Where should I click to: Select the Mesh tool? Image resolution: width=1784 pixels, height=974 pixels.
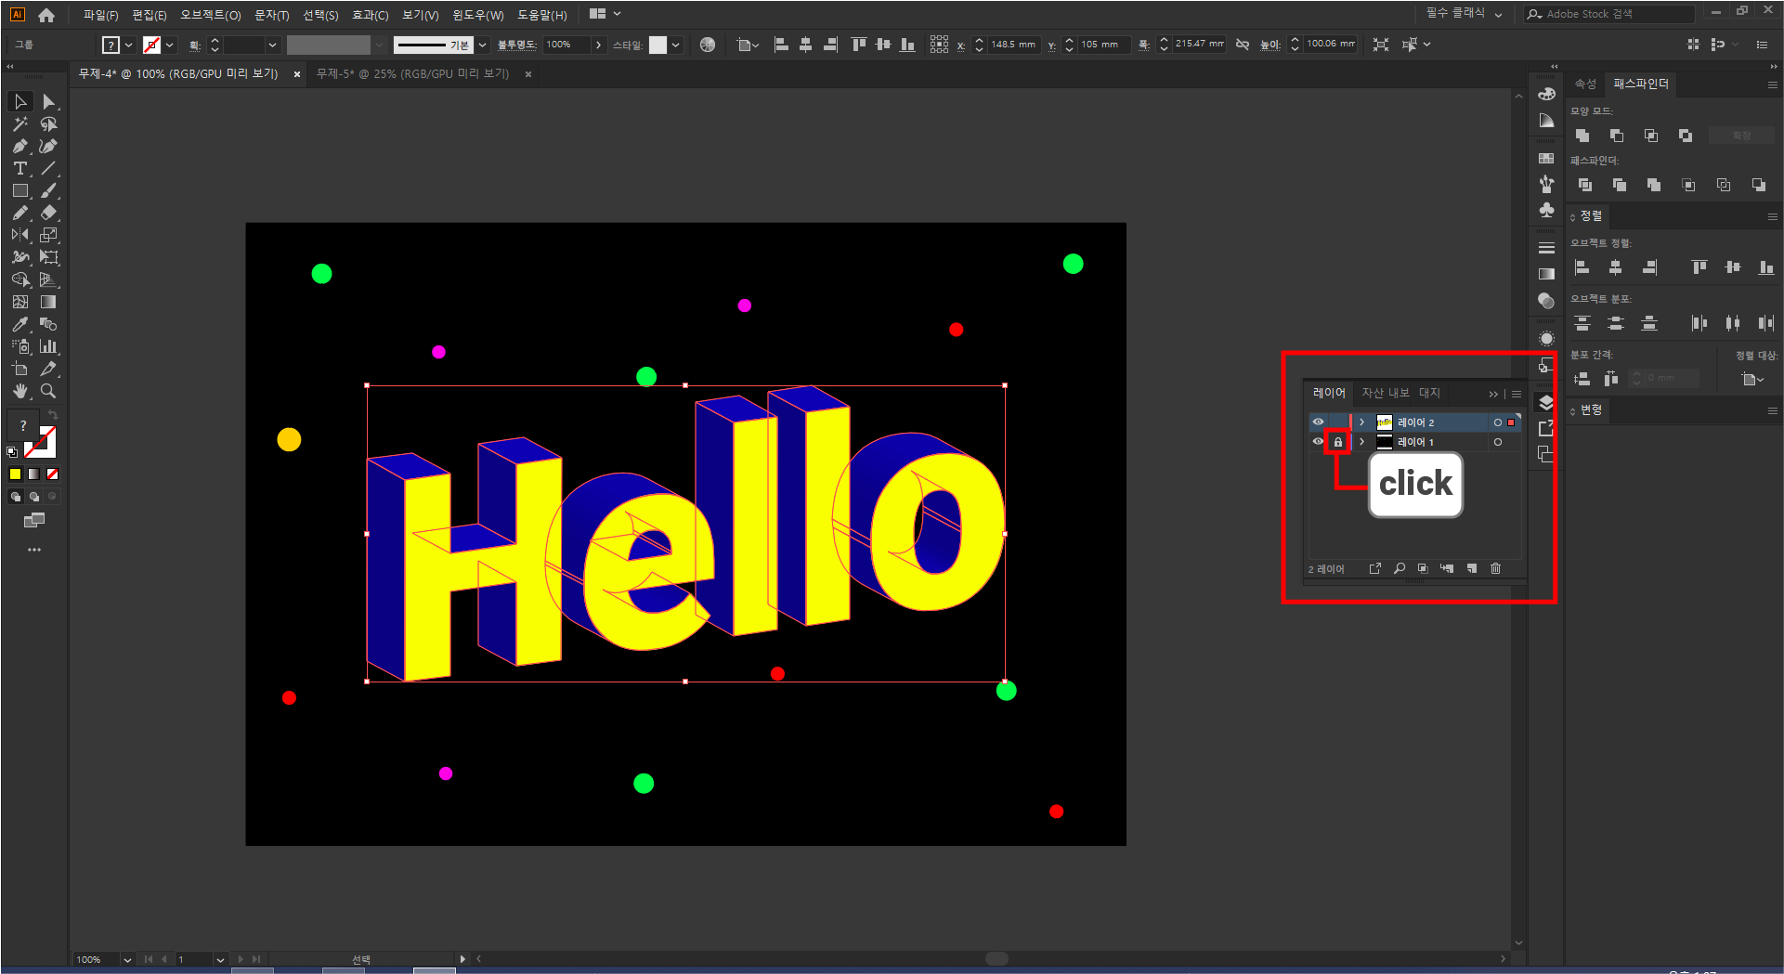[20, 302]
